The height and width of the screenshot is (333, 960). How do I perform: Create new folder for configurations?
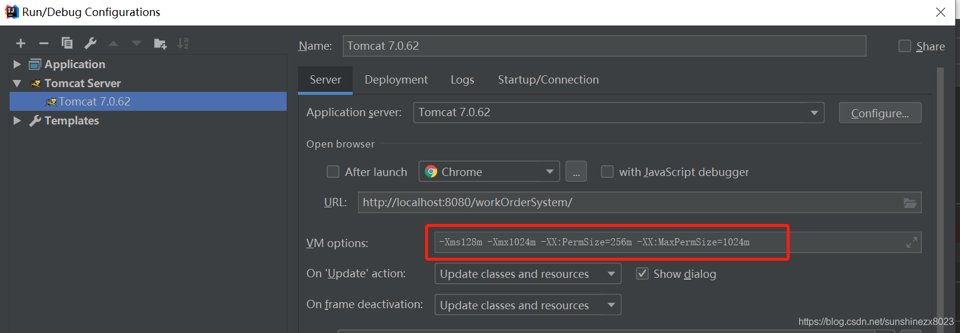[160, 43]
